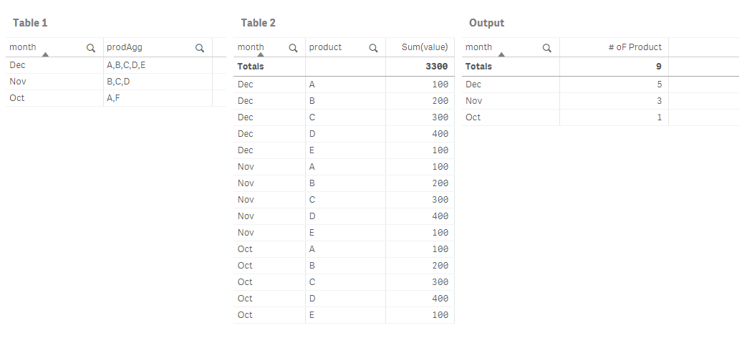Viewport: 752px width, 338px height.
Task: Click the # oF Product column header
Action: (x=635, y=47)
